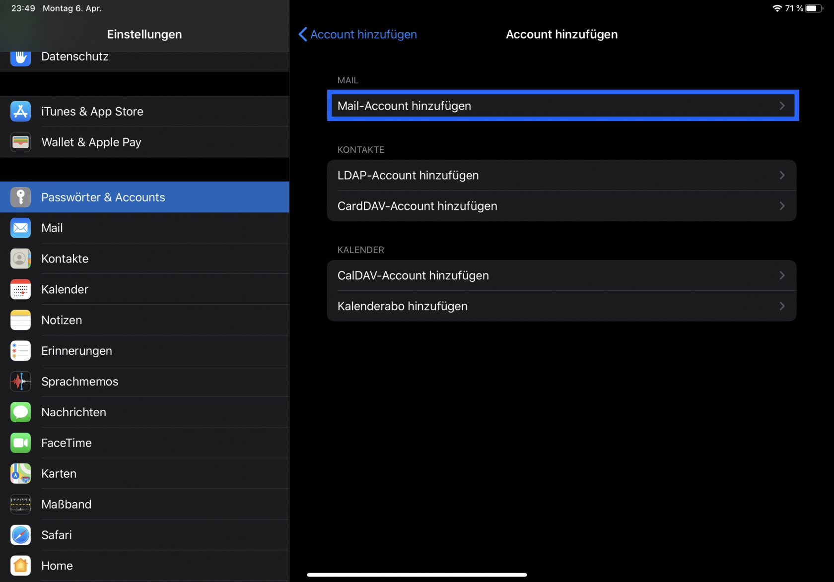Open CardDAV-Account hinzufügen
This screenshot has width=834, height=582.
[562, 206]
